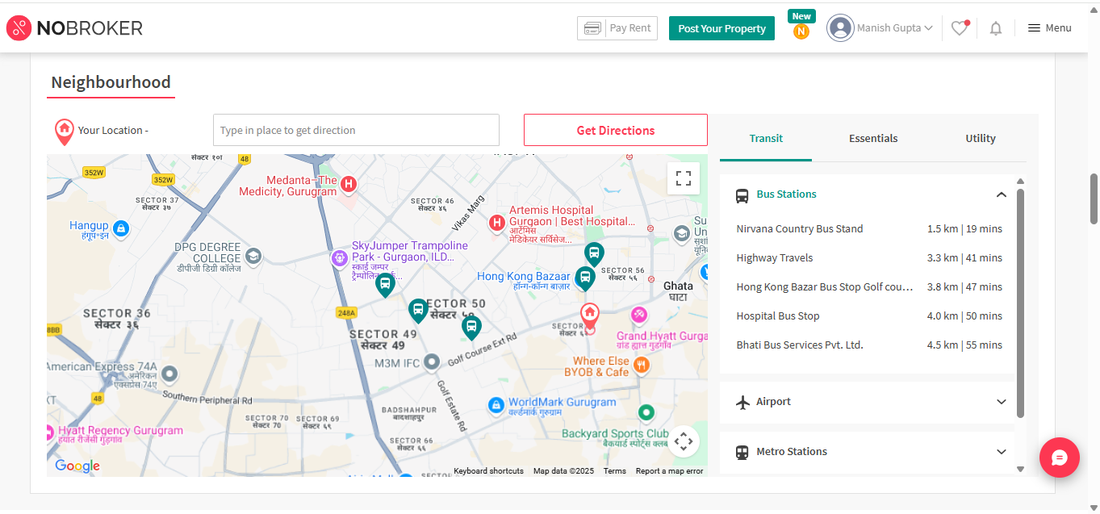The height and width of the screenshot is (514, 1100).
Task: Select bus marker near SkyJumper Trampoline Park
Action: point(386,284)
